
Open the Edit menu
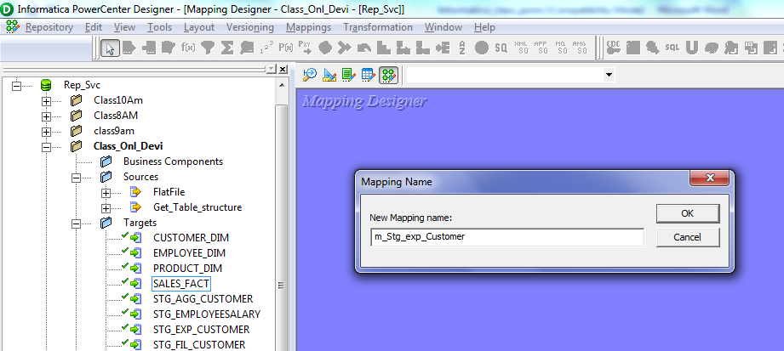pyautogui.click(x=94, y=27)
